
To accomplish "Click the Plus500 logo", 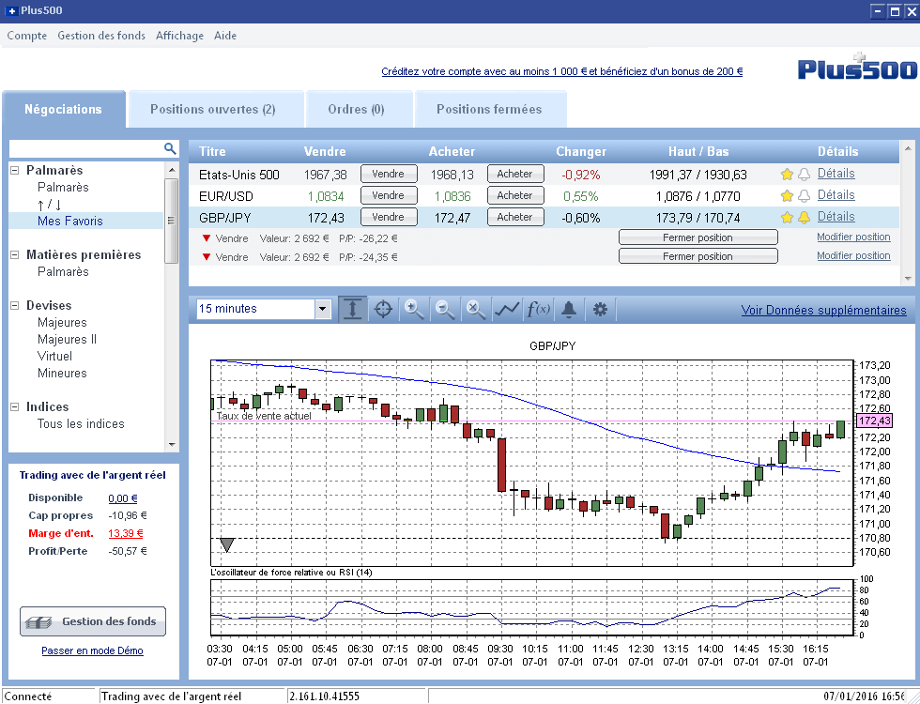I will 856,68.
